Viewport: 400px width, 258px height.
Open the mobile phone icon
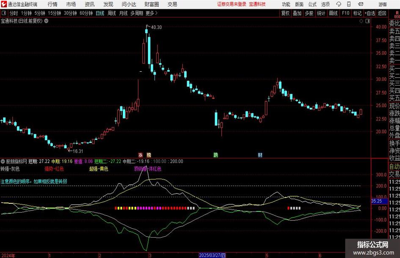tap(349, 4)
